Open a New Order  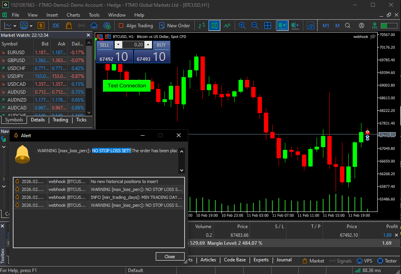(x=175, y=26)
